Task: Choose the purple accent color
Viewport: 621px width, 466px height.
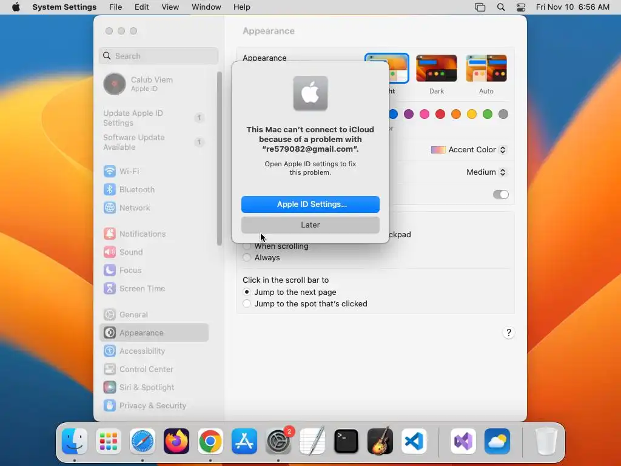Action: (409, 115)
